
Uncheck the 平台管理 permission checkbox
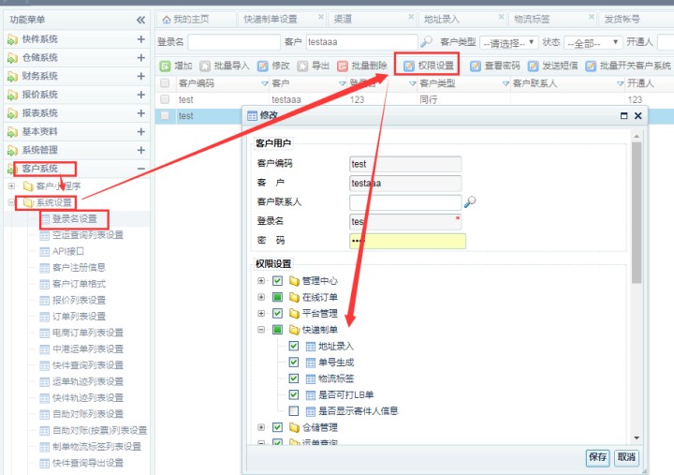pos(278,314)
